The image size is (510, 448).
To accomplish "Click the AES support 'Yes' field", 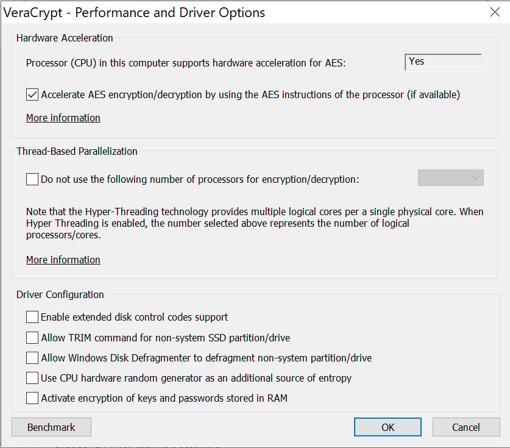I will pyautogui.click(x=443, y=62).
